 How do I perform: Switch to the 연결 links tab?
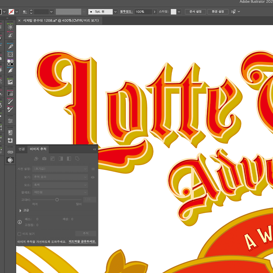coord(22,149)
